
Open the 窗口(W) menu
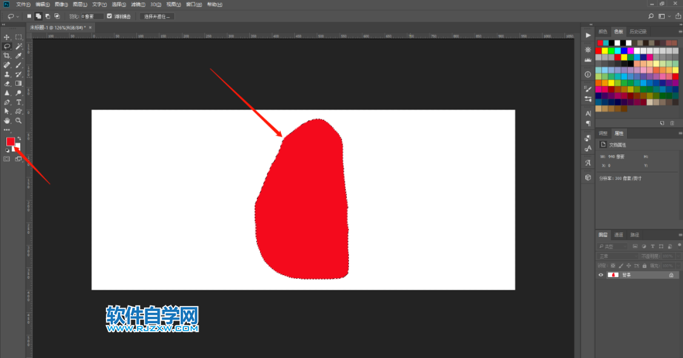[x=194, y=4]
